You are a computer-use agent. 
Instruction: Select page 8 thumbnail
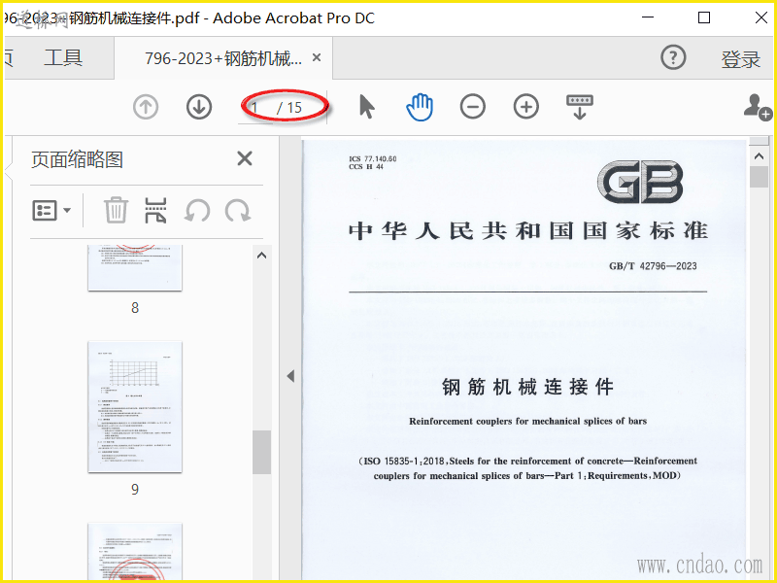pos(135,268)
